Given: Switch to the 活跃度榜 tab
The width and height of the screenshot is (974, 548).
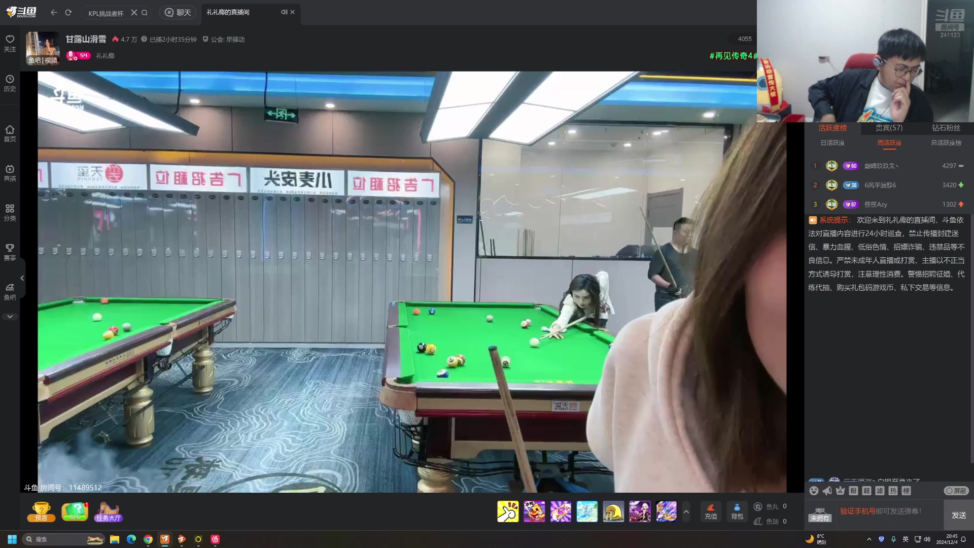Looking at the screenshot, I should (832, 128).
